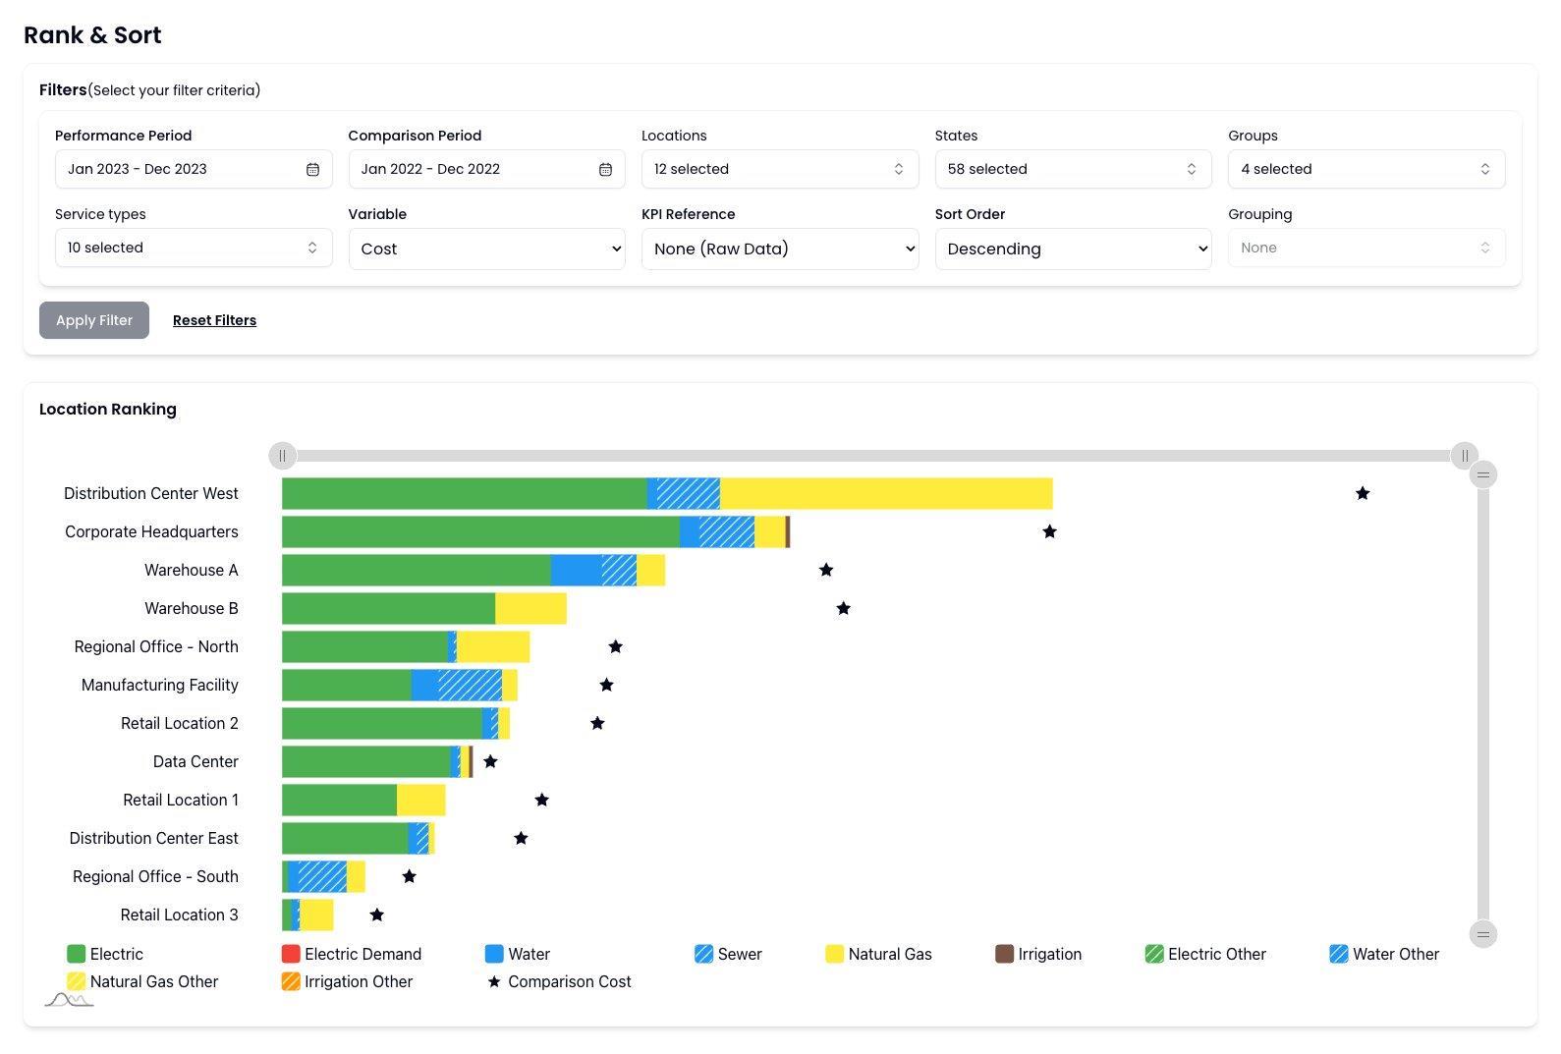Click Distribution Center West Natural Gas bar
The image size is (1561, 1054).
886,493
